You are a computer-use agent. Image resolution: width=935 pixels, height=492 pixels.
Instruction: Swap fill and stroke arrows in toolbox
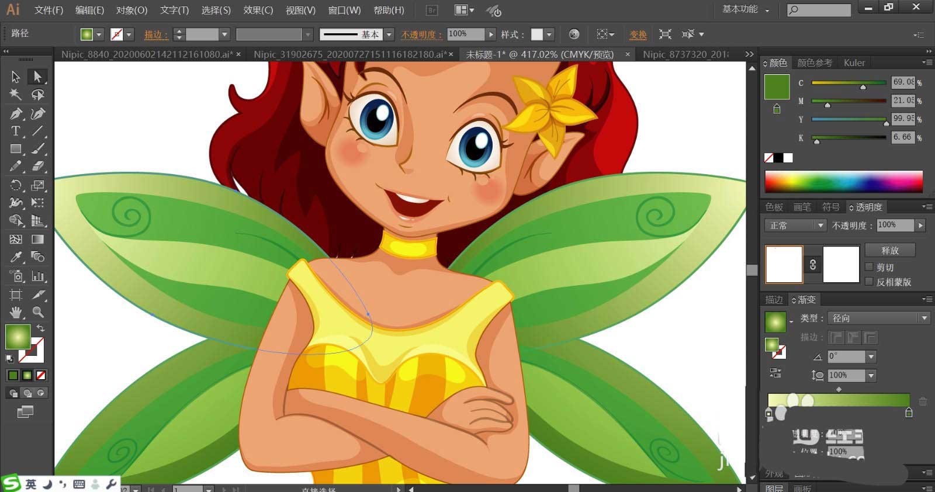[x=40, y=328]
